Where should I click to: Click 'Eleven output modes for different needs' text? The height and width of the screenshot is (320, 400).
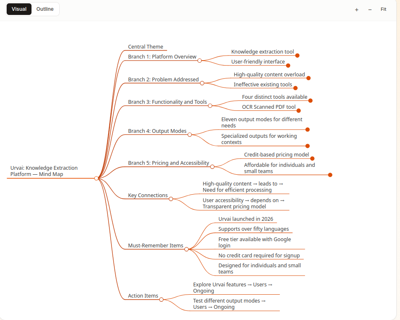[262, 122]
